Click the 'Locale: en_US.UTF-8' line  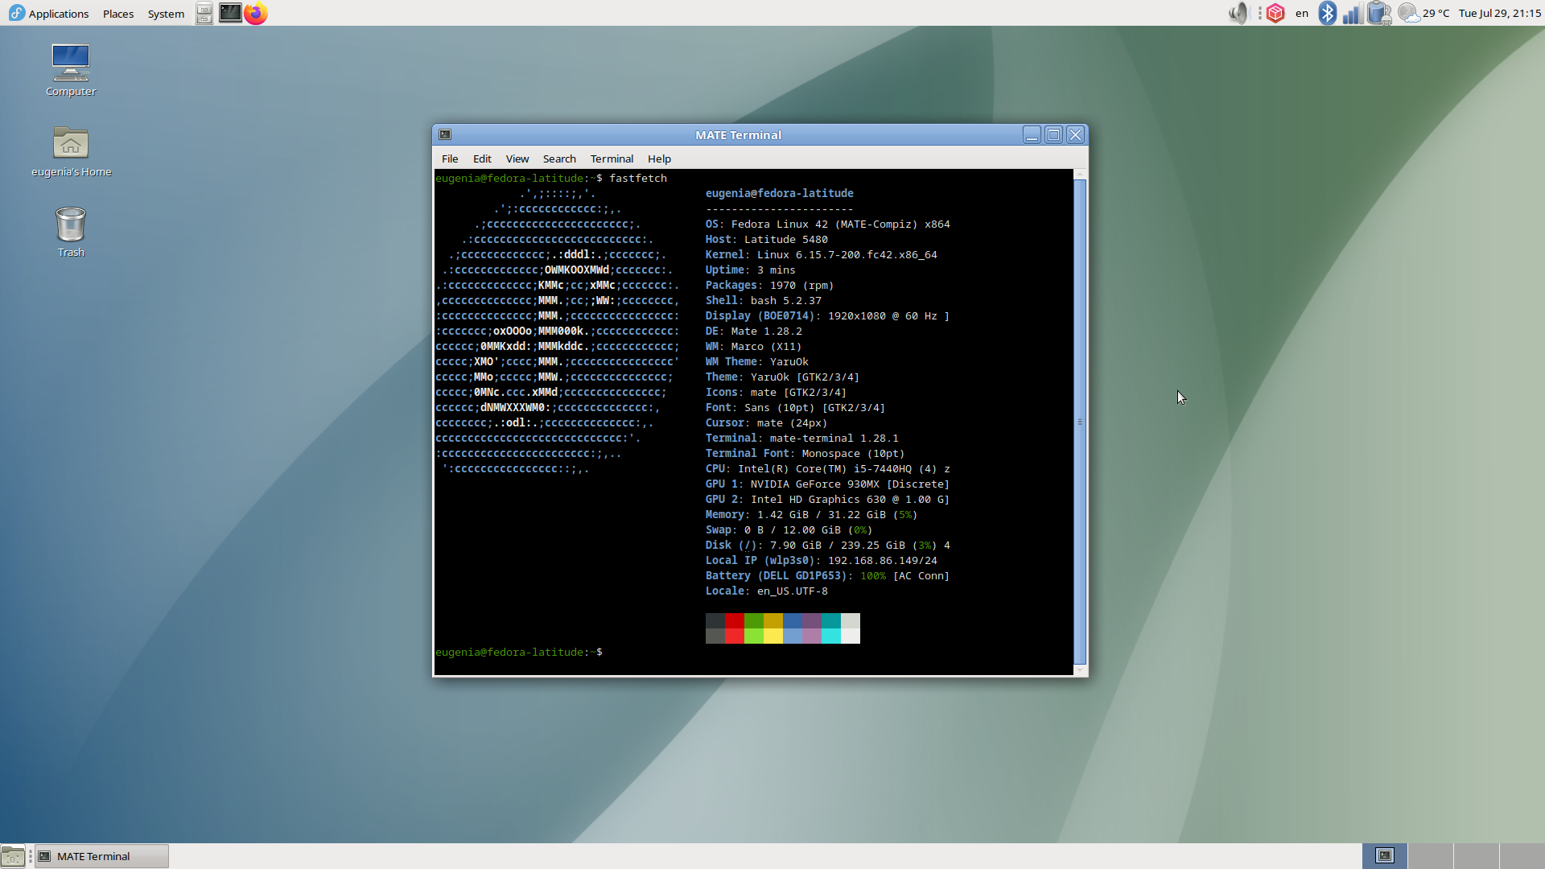click(x=767, y=591)
